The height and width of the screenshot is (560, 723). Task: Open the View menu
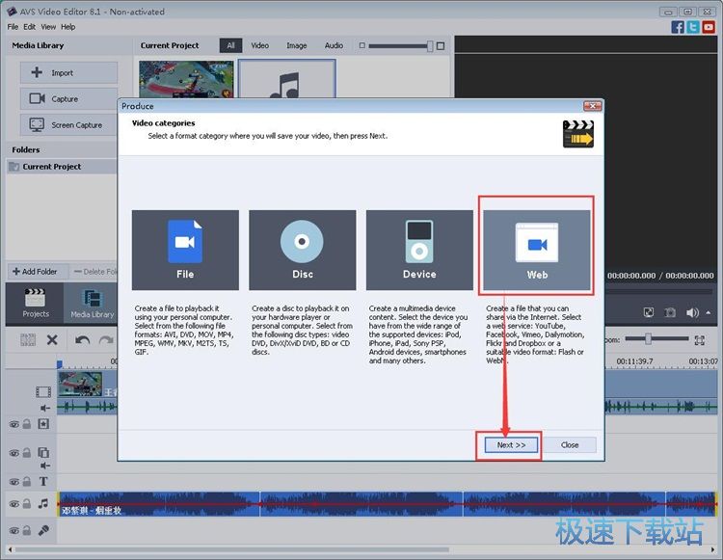pos(48,27)
